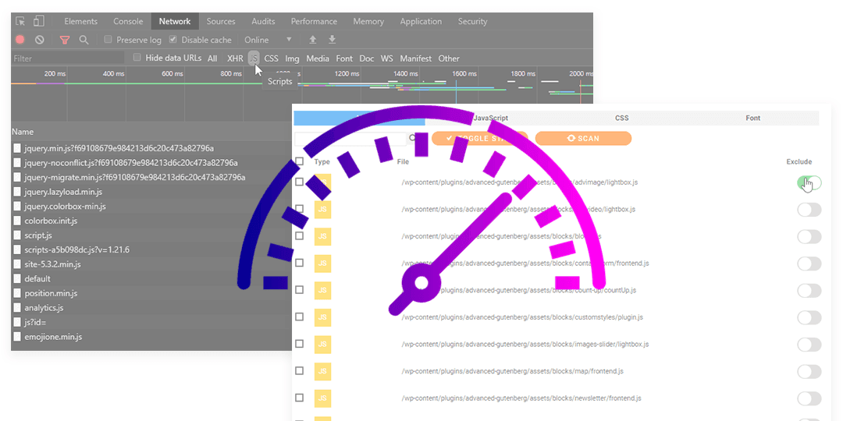Image resolution: width=843 pixels, height=421 pixels.
Task: Uncheck the Disable cache checkbox
Action: (173, 40)
